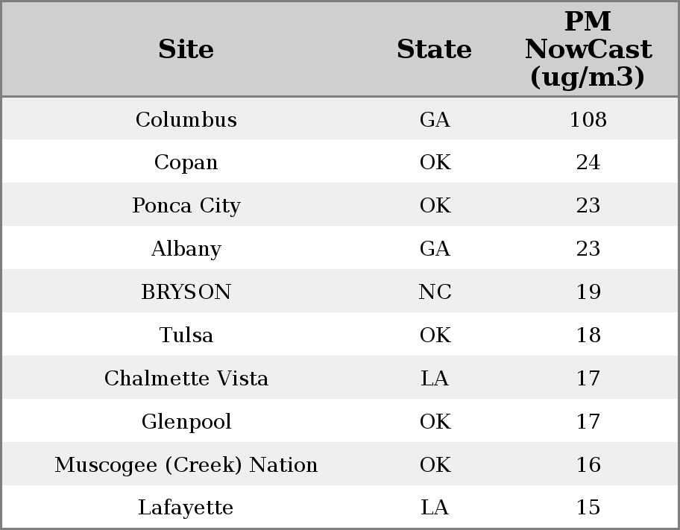Screen dimensions: 680x530
Task: Select the PM value 19 cell
Action: coord(588,292)
